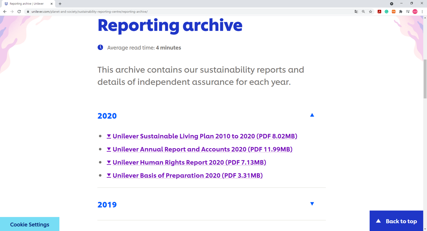
Task: Minimize the Chrome window
Action: coord(401,3)
